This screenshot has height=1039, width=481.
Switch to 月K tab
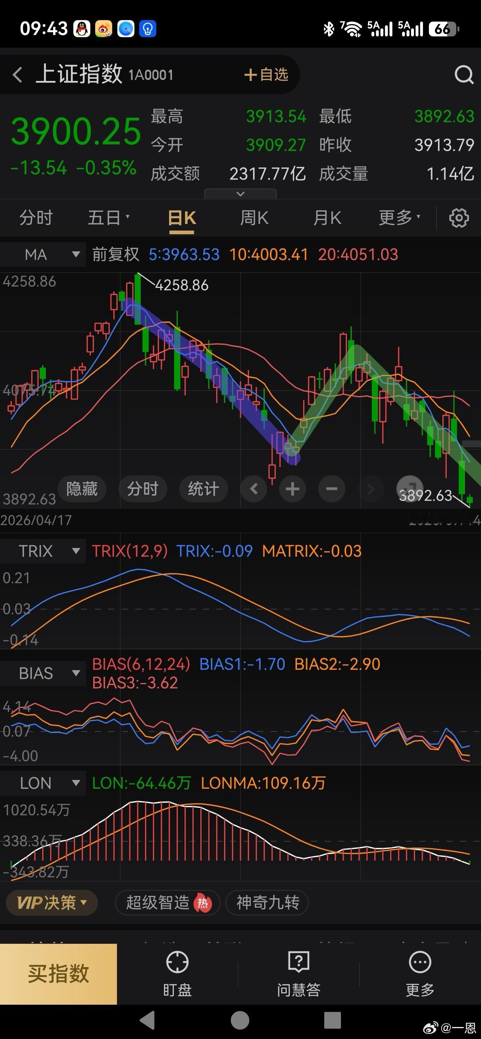pos(327,218)
